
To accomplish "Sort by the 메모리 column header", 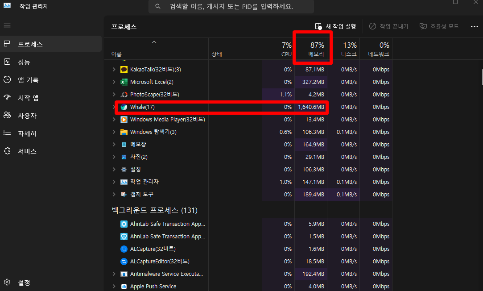I will point(311,49).
